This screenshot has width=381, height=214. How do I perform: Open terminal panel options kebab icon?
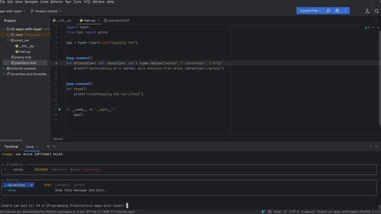(370, 147)
